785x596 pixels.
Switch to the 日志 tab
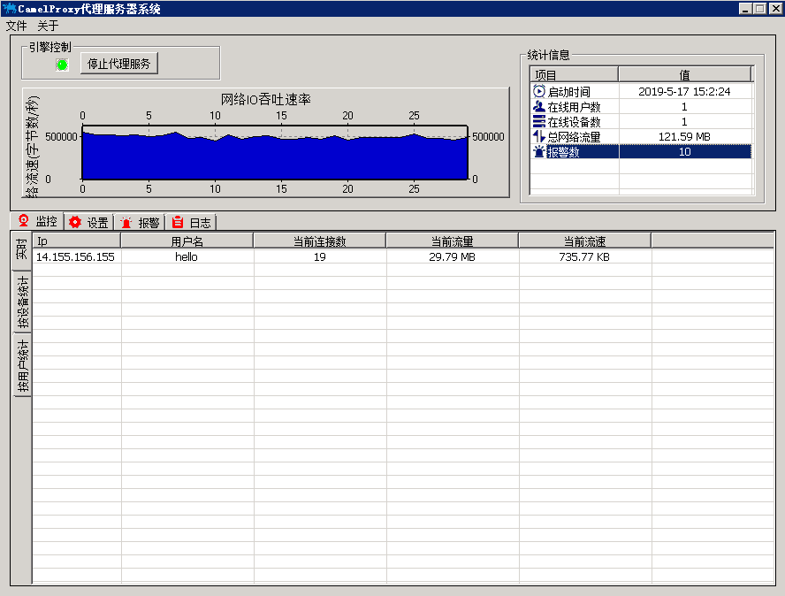point(191,223)
